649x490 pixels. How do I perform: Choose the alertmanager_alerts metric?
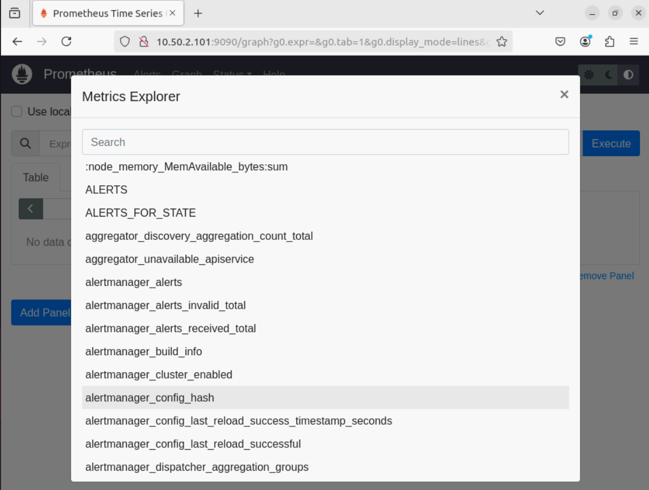[325, 283]
